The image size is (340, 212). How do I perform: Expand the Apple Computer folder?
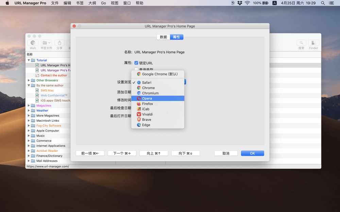point(29,131)
